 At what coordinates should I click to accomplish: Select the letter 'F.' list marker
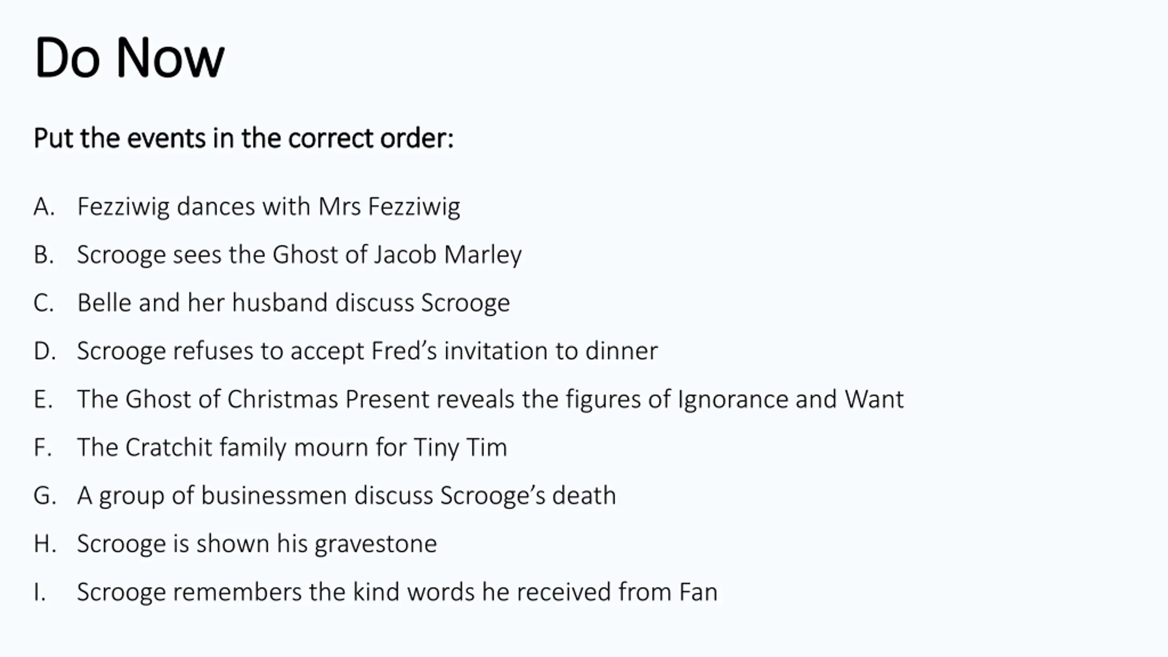pos(43,448)
